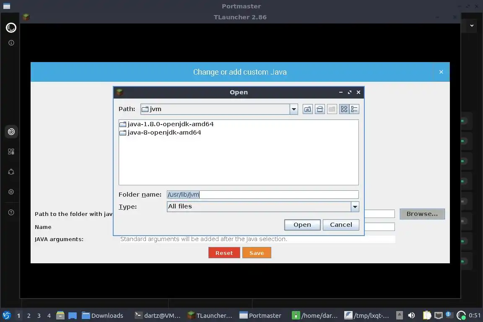
Task: Open the Portmaster network monitor sidebar icon
Action: coord(11,132)
